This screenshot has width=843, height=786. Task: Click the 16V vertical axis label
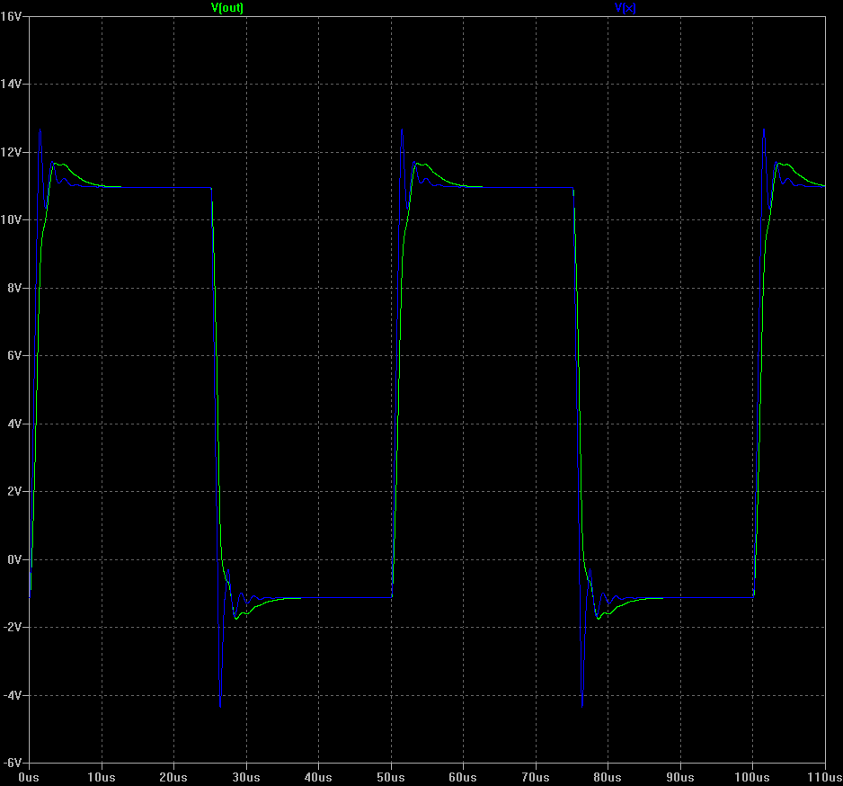tap(11, 17)
